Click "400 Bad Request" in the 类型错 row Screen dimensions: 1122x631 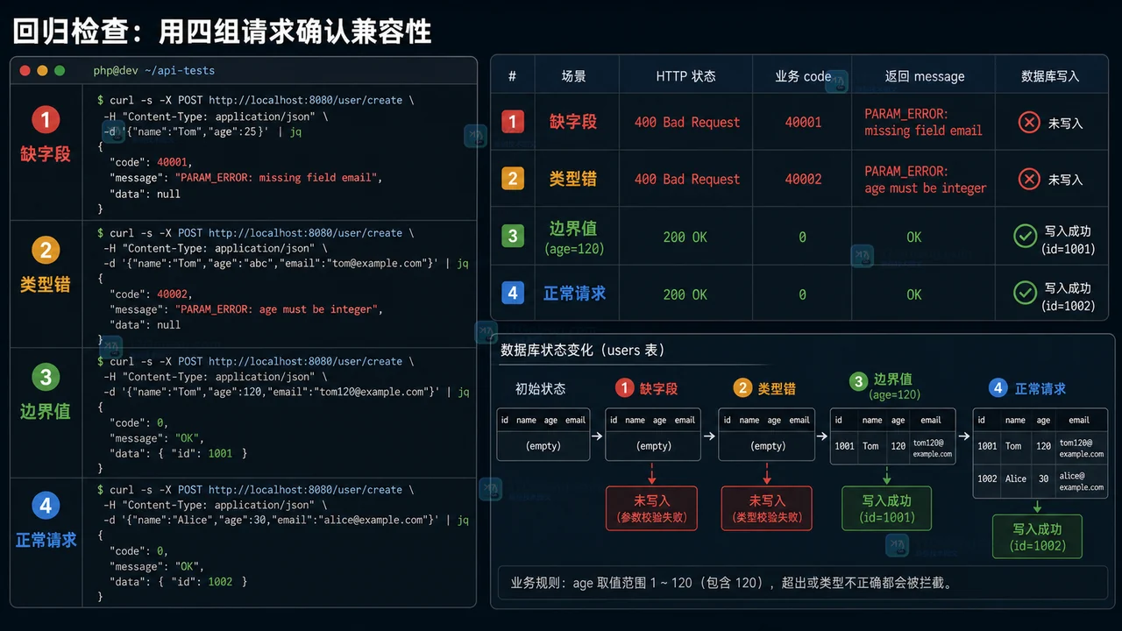(687, 179)
